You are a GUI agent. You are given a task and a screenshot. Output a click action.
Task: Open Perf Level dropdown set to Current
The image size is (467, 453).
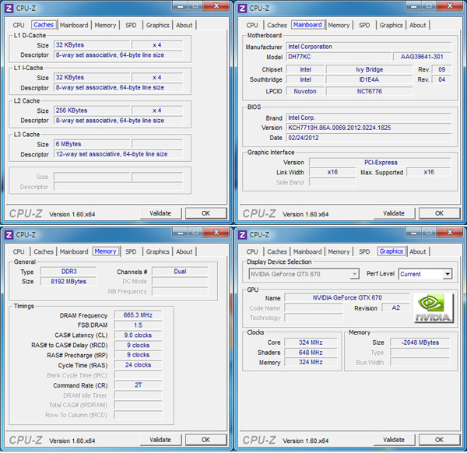click(x=425, y=274)
